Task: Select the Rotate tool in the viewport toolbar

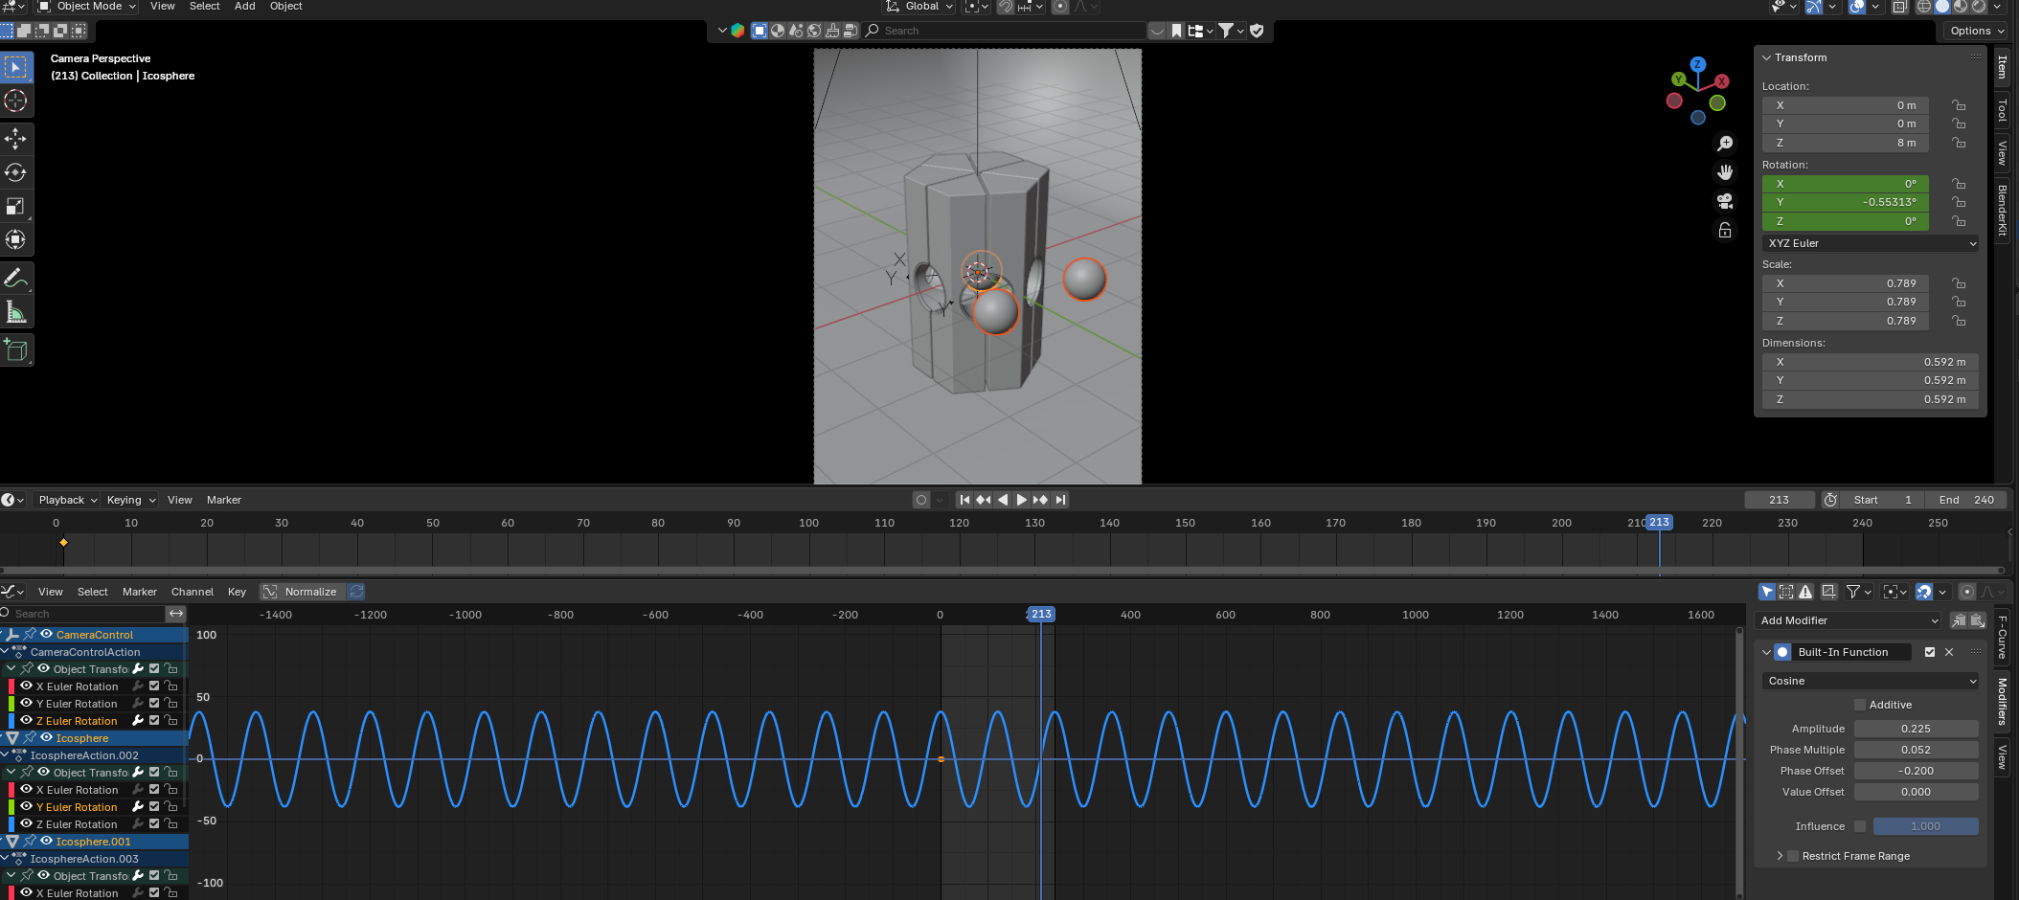Action: [x=16, y=173]
